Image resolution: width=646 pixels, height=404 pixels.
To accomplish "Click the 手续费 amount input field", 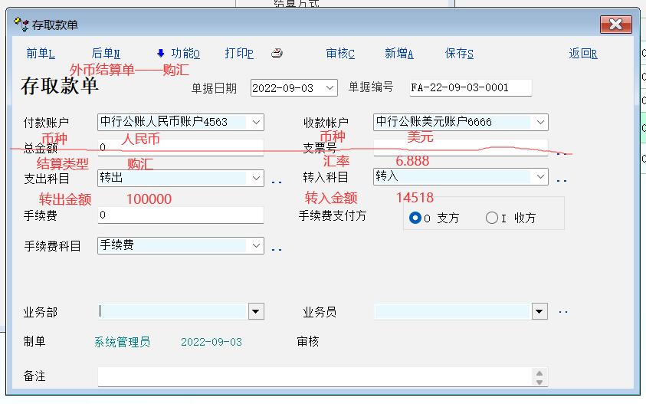I will 180,215.
